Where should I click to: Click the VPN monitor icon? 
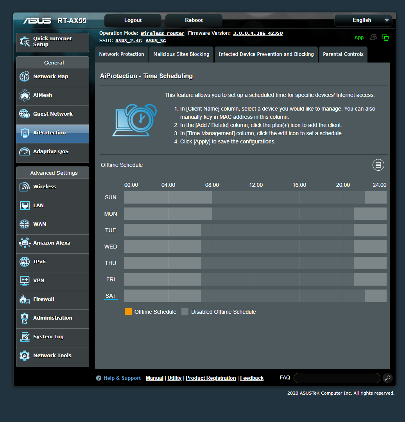click(25, 281)
